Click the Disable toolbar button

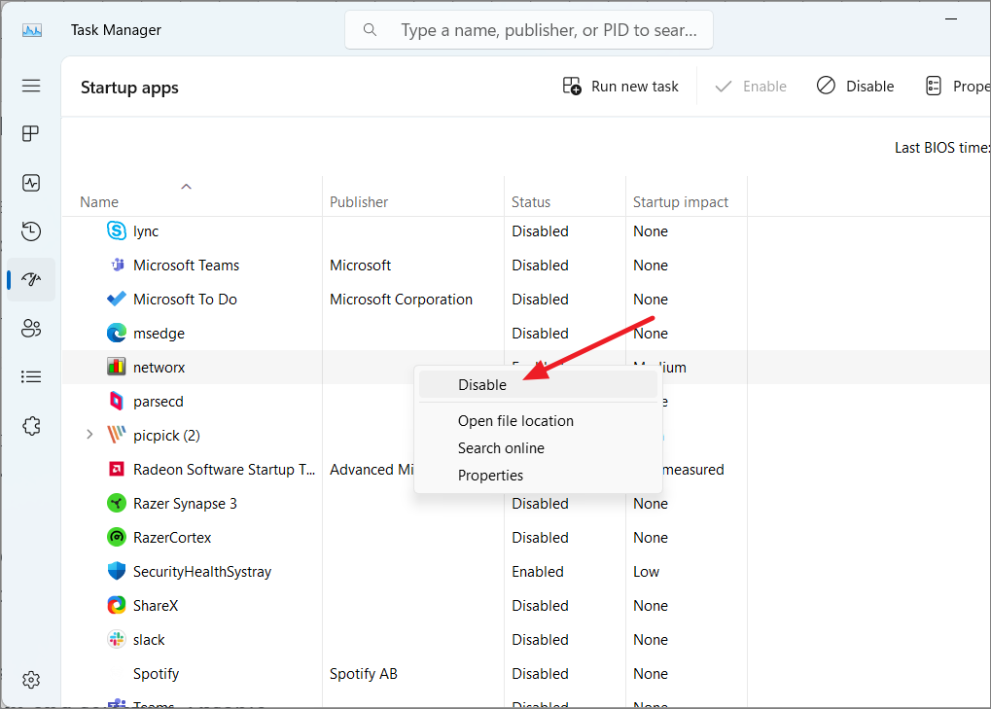click(x=855, y=86)
